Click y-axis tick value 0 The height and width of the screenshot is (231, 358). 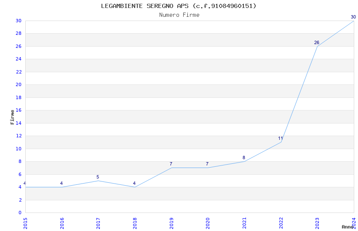(20, 213)
